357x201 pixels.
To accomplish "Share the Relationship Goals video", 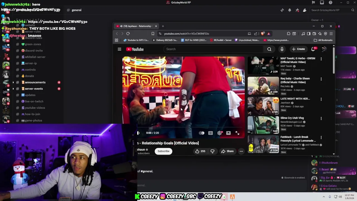I will 227,151.
